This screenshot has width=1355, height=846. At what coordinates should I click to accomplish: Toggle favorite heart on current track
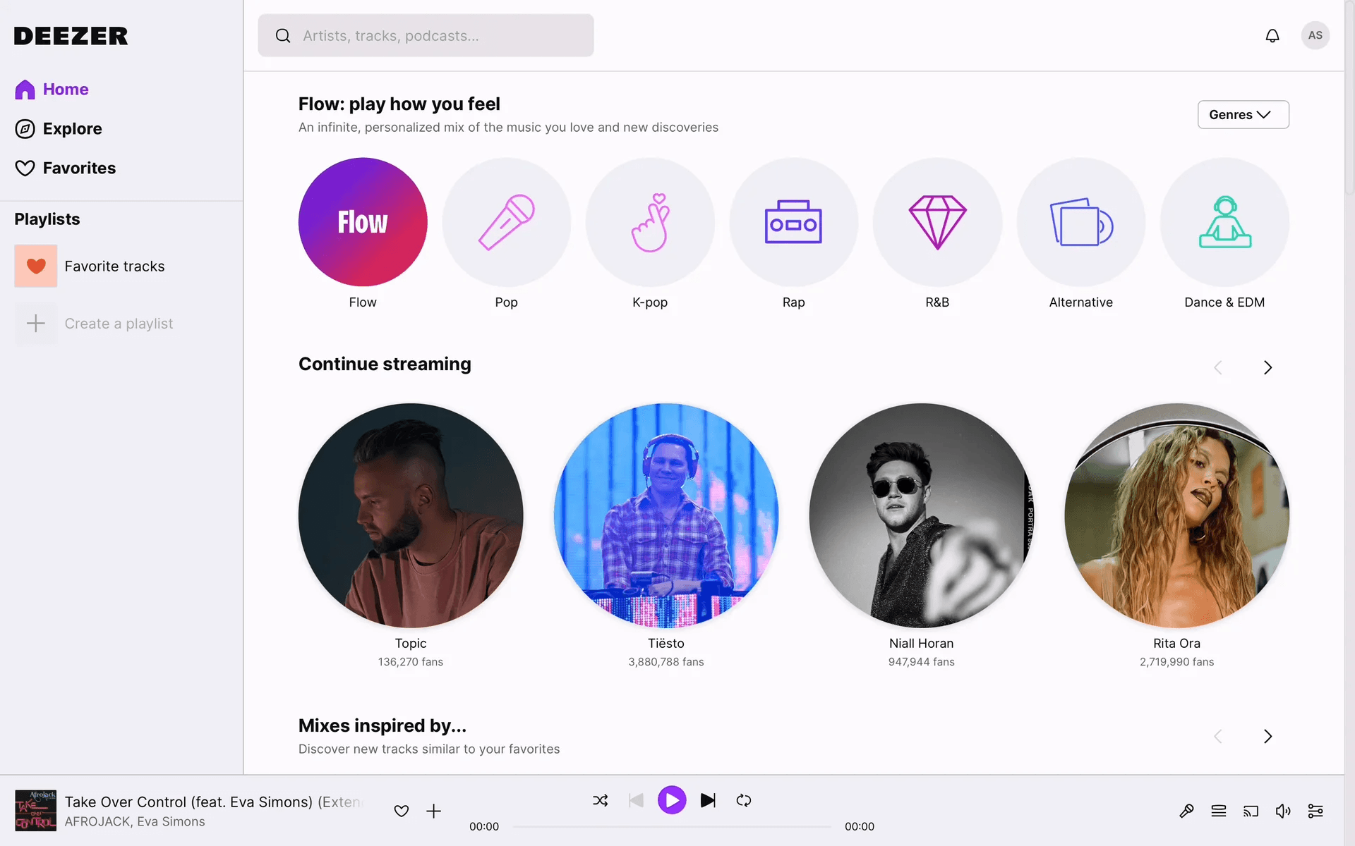pyautogui.click(x=402, y=811)
